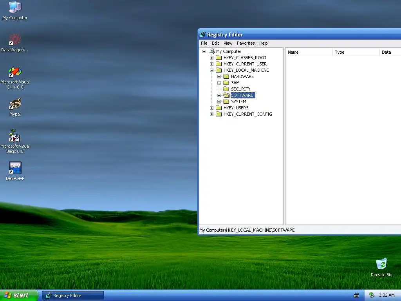401x301 pixels.
Task: Select the HKEY_CURRENT_CONFIG label
Action: click(247, 114)
